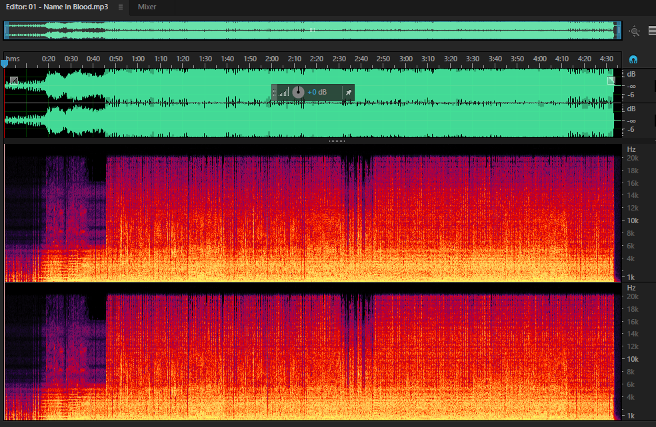Click the -6 mark on lower channel dB scale
The height and width of the screenshot is (427, 656).
click(x=631, y=130)
